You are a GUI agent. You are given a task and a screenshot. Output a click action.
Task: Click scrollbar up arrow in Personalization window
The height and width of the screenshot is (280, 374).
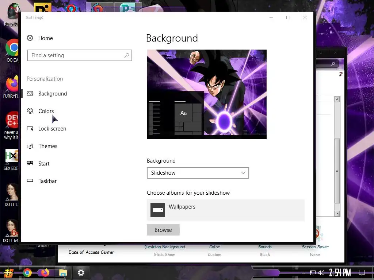(337, 99)
